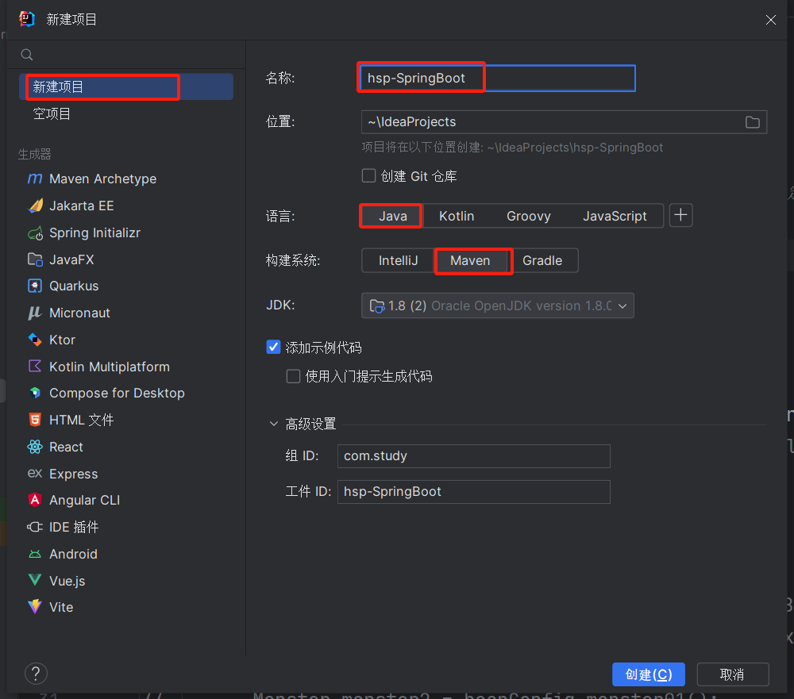The width and height of the screenshot is (794, 699).
Task: Add another language with the plus button
Action: pyautogui.click(x=680, y=215)
